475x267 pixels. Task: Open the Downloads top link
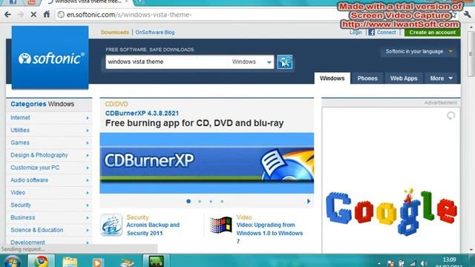(x=115, y=32)
